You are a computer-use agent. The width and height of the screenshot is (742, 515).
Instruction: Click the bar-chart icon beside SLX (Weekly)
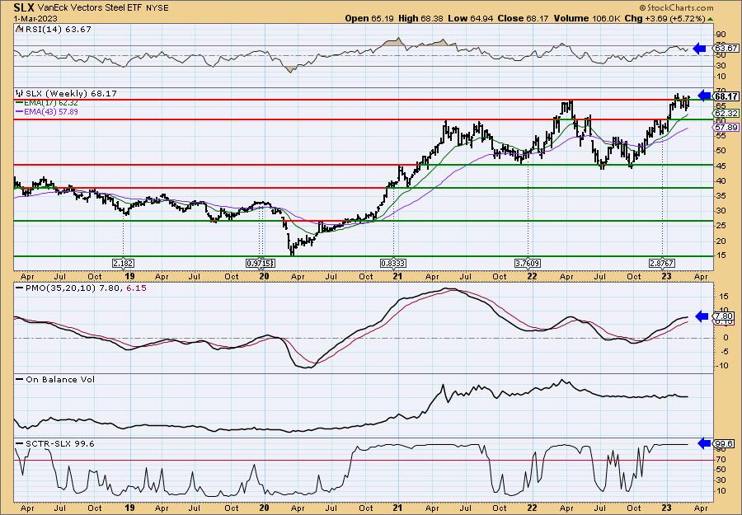[x=19, y=93]
